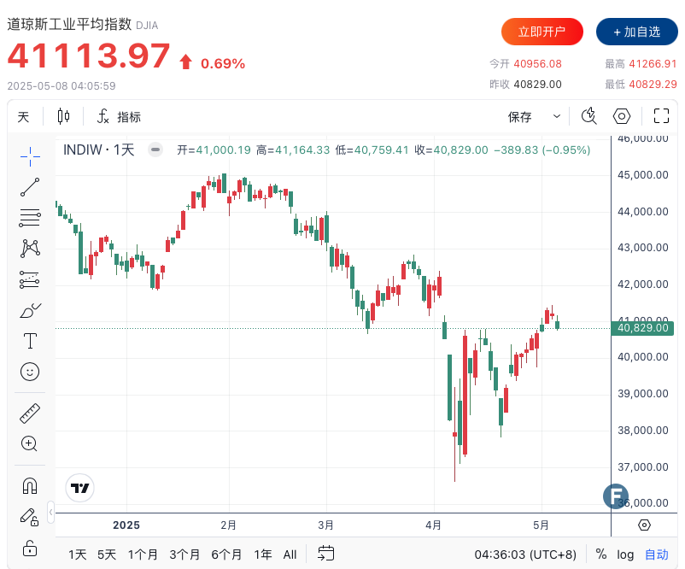Open the go-to-date calendar

(325, 554)
